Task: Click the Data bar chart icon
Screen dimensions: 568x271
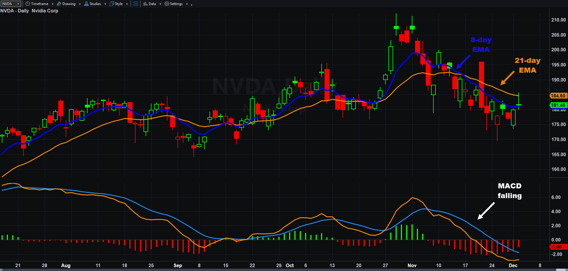Action: 145,4
